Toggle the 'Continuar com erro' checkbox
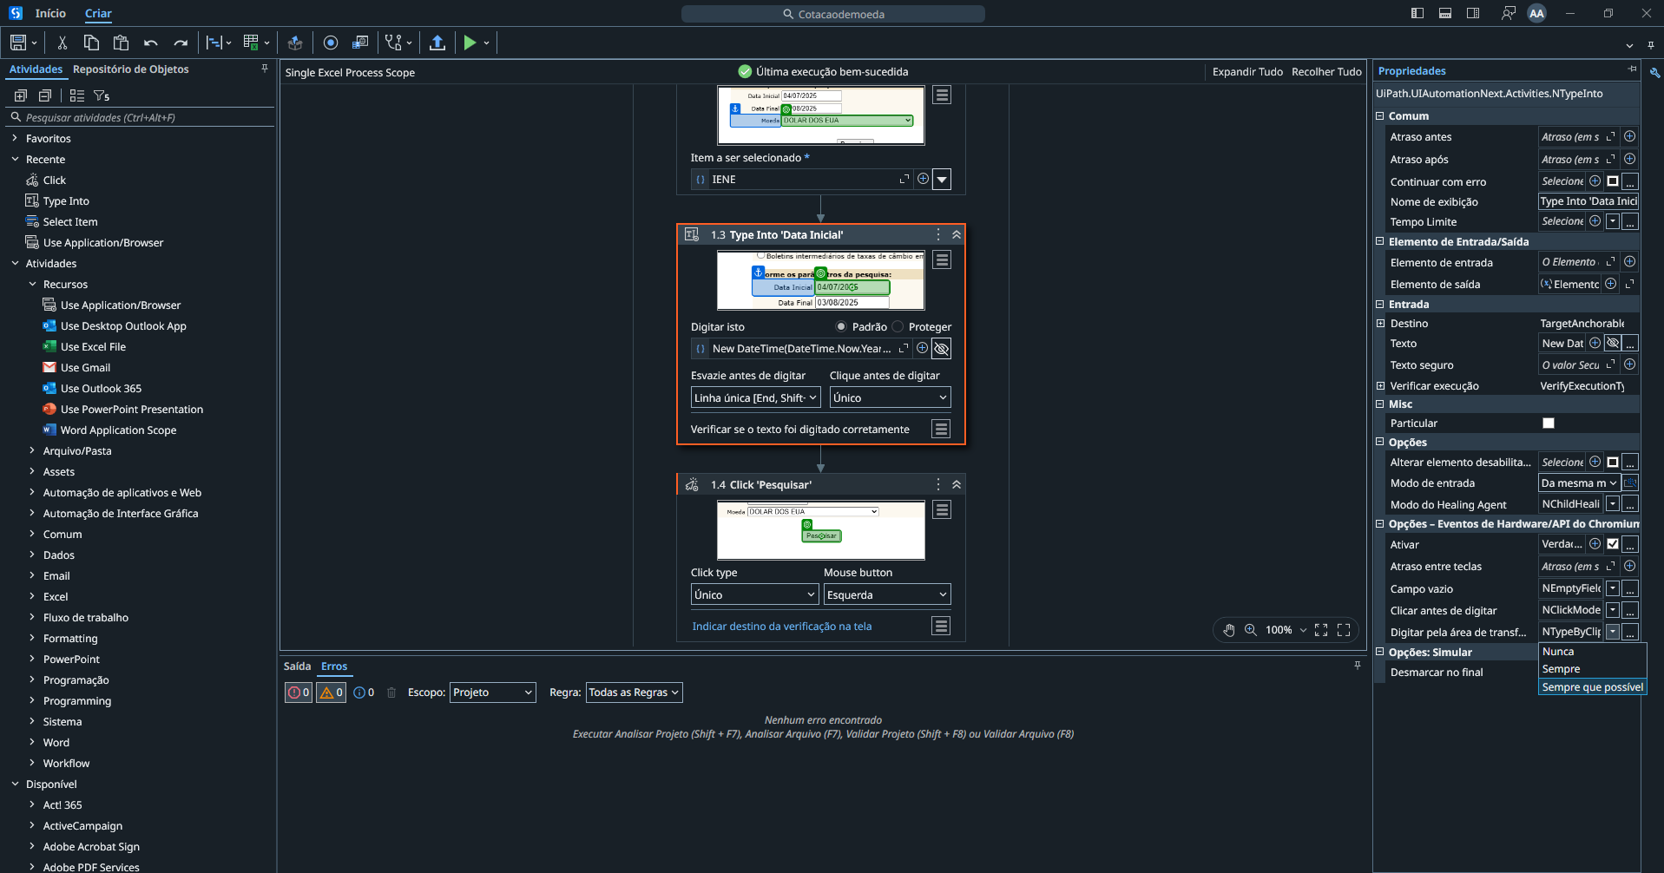Screen dimensions: 1664x873 click(1613, 181)
